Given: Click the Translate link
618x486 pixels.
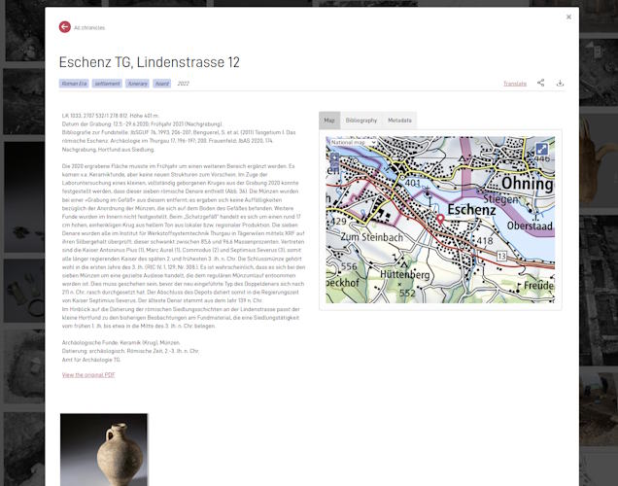Looking at the screenshot, I should [515, 84].
